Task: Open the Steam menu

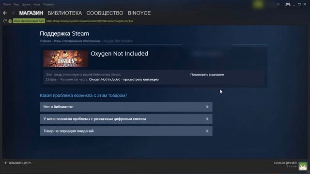Action: point(7,4)
